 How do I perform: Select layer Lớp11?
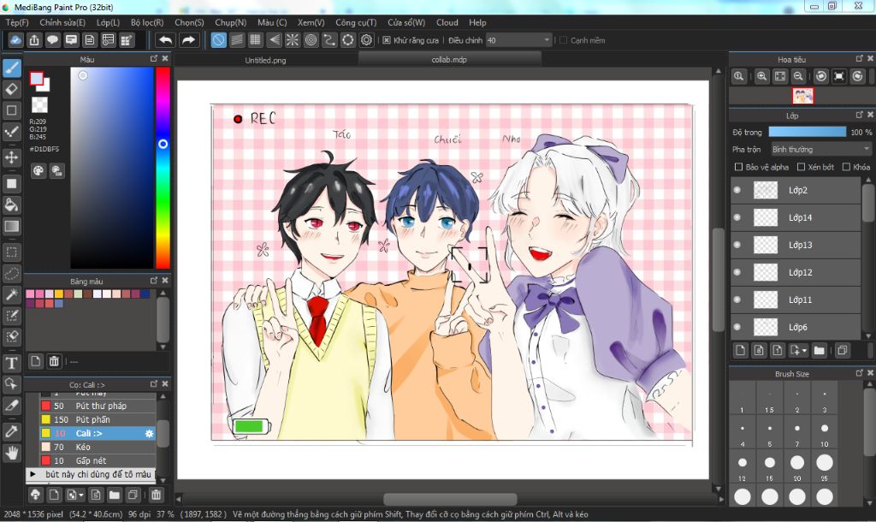[796, 300]
